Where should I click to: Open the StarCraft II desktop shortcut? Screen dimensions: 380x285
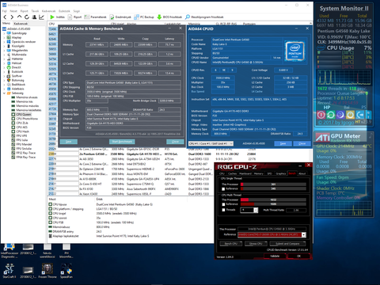point(9,271)
